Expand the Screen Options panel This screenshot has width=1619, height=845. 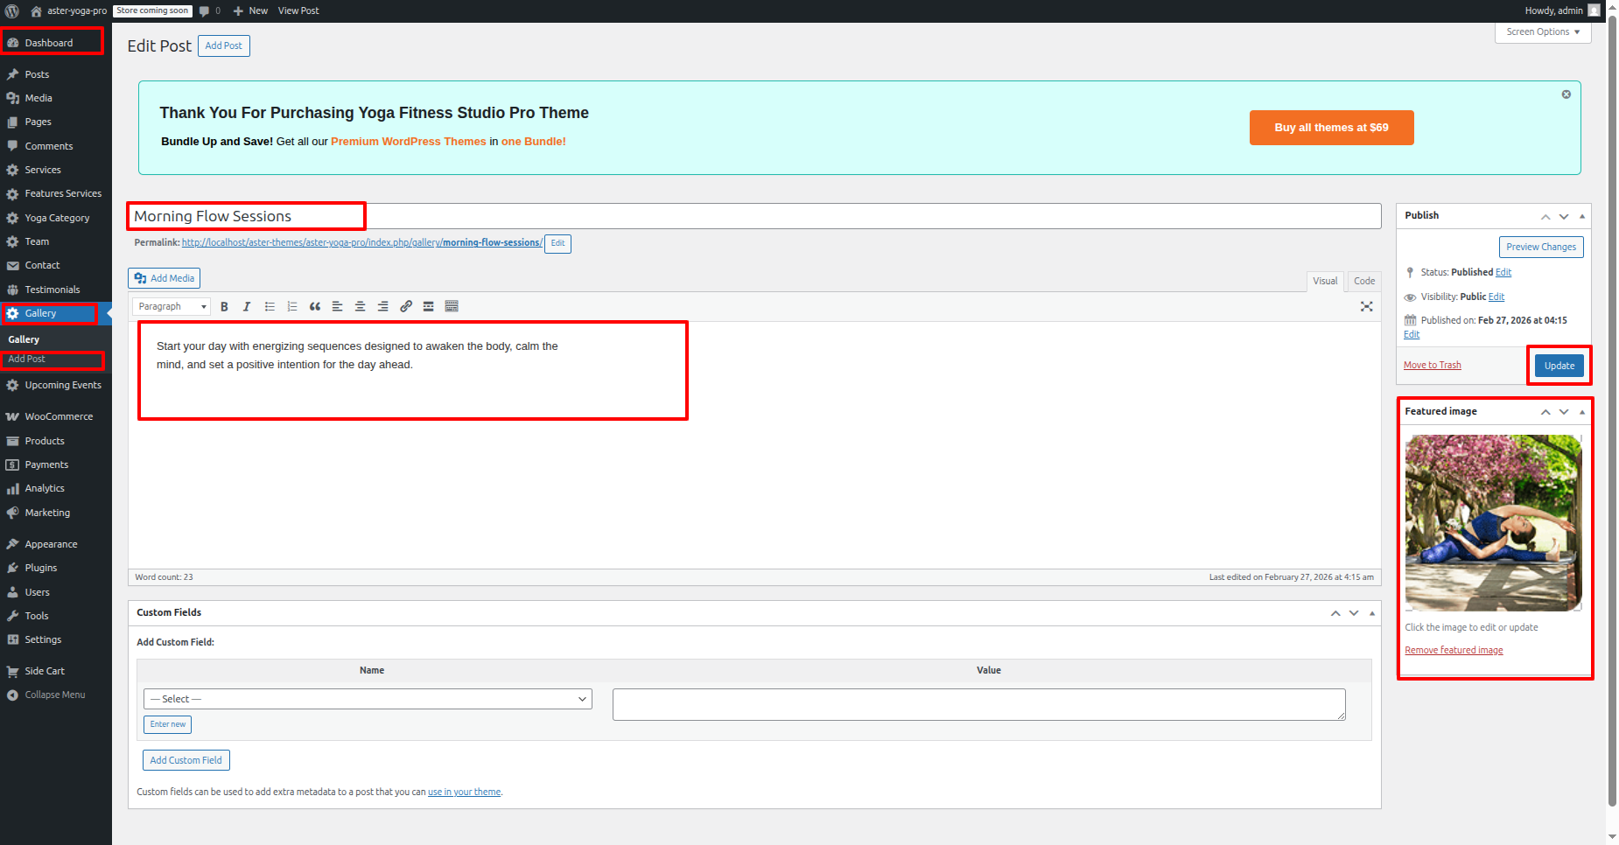1542,32
